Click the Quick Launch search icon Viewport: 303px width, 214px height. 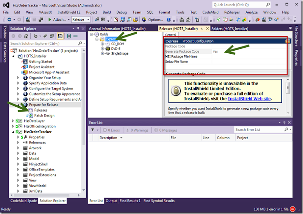point(268,5)
